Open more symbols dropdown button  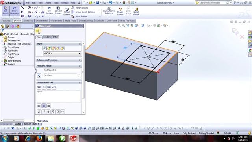click(63, 112)
